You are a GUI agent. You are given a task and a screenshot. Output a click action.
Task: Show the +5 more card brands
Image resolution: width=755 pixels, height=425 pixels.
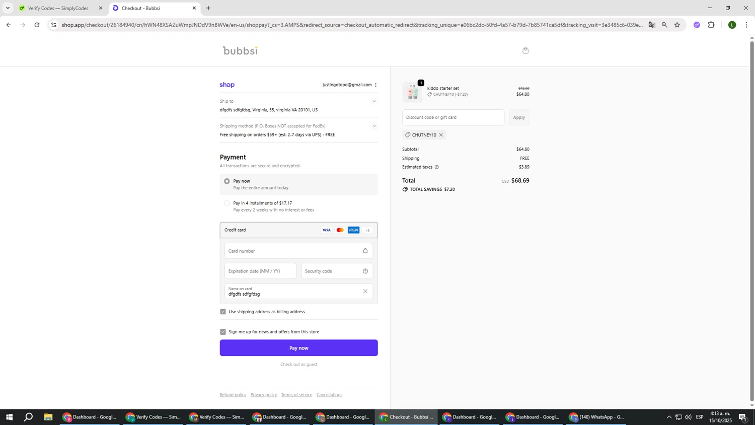pos(367,230)
